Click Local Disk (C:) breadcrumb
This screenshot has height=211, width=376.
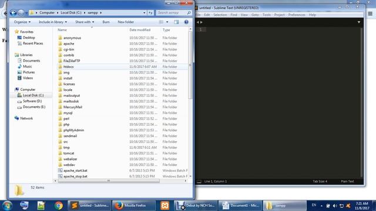coord(71,13)
